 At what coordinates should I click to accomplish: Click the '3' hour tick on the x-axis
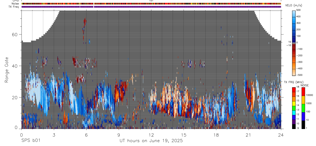(x=54, y=135)
